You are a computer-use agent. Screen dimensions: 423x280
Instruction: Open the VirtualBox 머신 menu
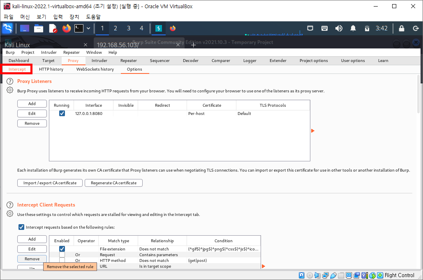[x=25, y=17]
